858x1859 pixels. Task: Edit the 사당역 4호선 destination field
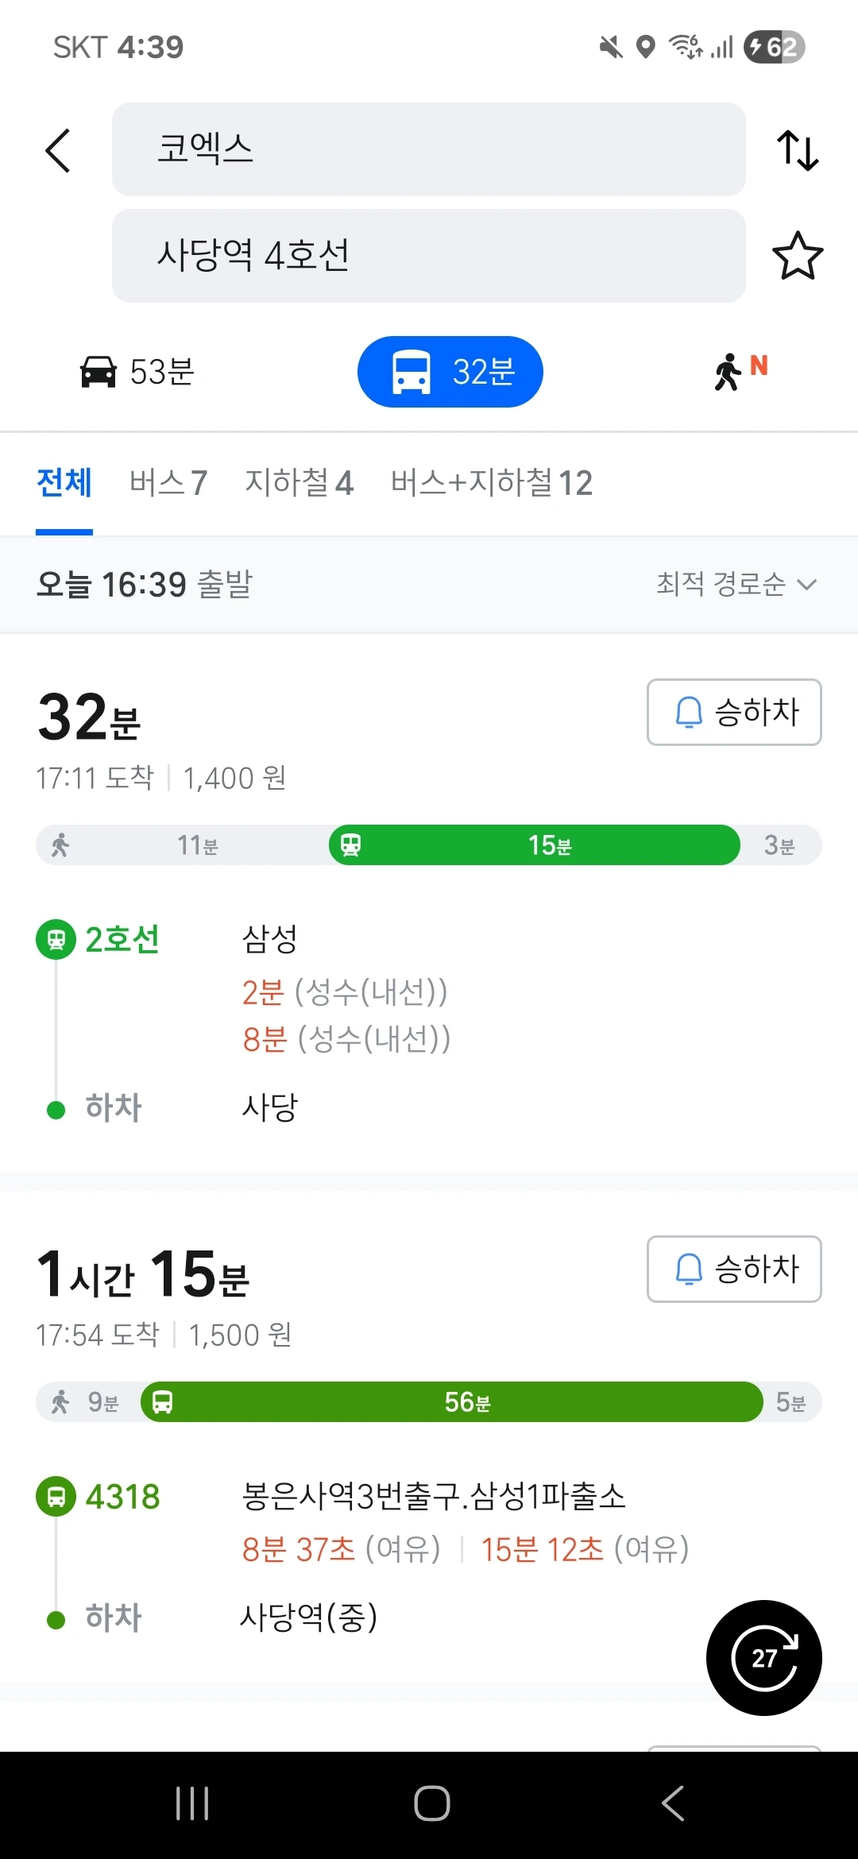tap(429, 256)
